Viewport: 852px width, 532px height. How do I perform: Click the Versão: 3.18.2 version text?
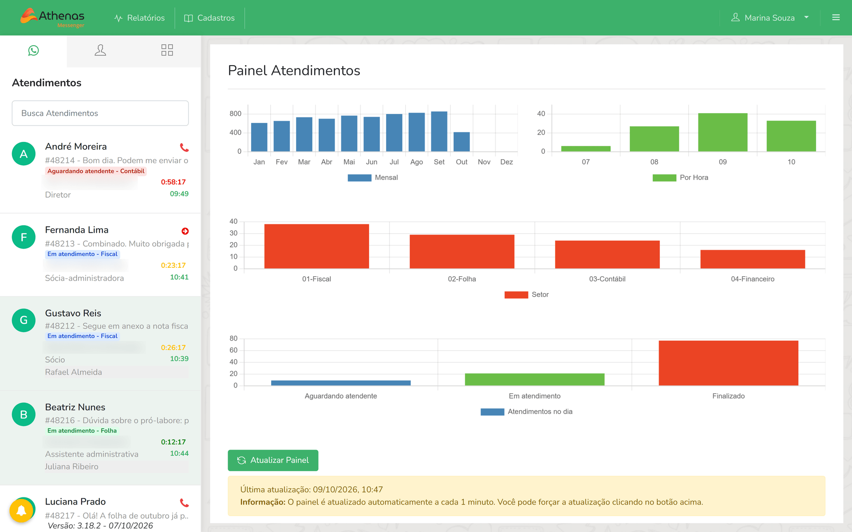click(100, 526)
